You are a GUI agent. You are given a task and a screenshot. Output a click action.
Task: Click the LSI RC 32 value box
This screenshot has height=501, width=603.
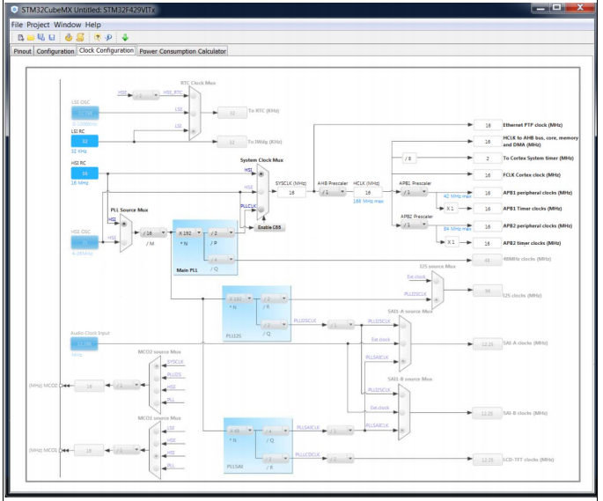pos(85,141)
